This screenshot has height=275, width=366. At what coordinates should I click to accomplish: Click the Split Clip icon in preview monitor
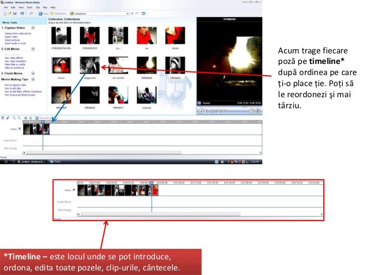[x=251, y=111]
